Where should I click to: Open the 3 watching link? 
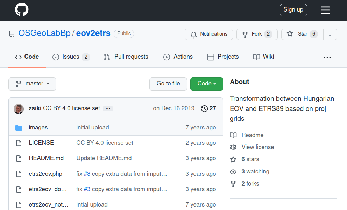[x=255, y=171]
